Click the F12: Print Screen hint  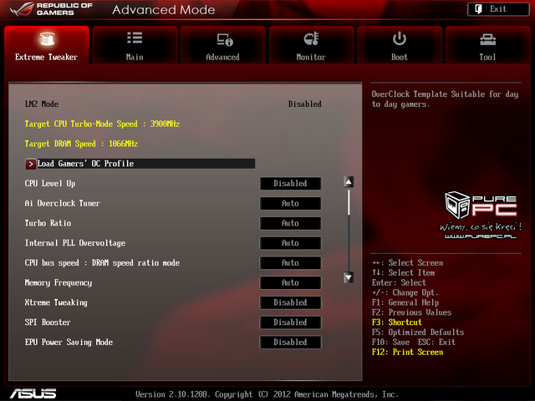point(407,353)
